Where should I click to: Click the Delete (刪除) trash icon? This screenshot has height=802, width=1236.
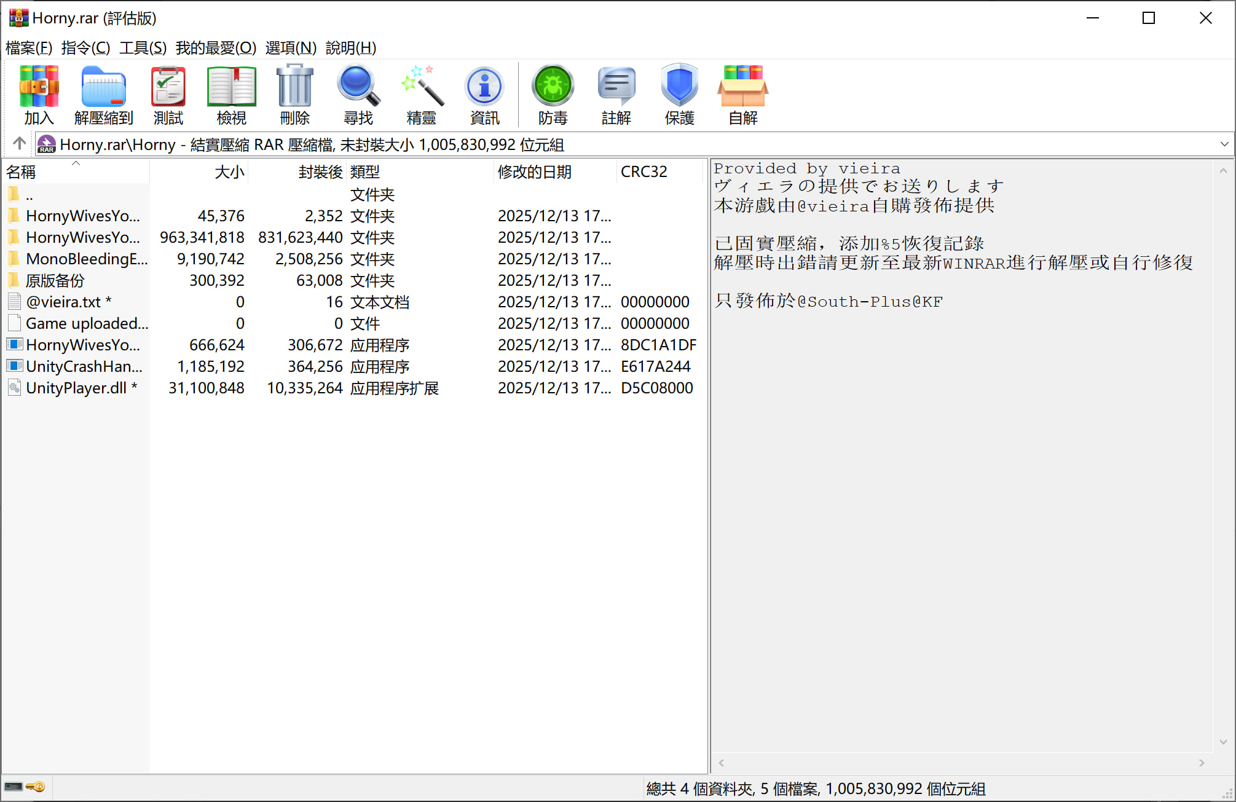(x=294, y=94)
